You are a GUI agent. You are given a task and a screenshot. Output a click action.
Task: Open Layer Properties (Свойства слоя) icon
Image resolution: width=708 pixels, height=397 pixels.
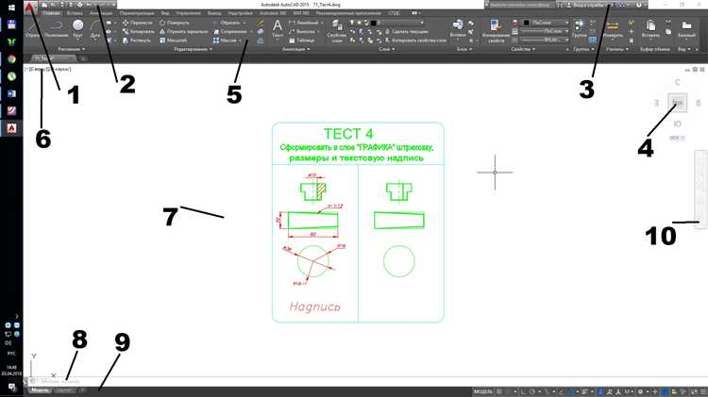tap(336, 28)
